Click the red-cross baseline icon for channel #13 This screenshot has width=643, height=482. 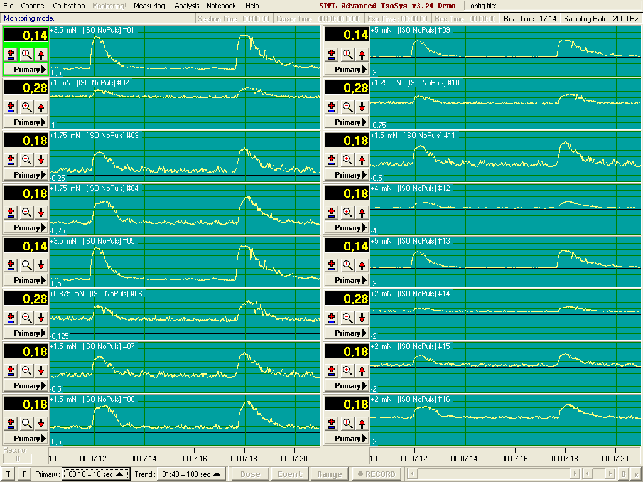332,265
